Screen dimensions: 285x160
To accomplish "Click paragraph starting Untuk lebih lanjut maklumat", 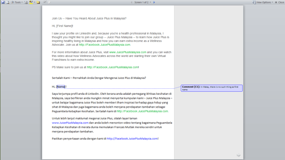I will (x=112, y=125).
